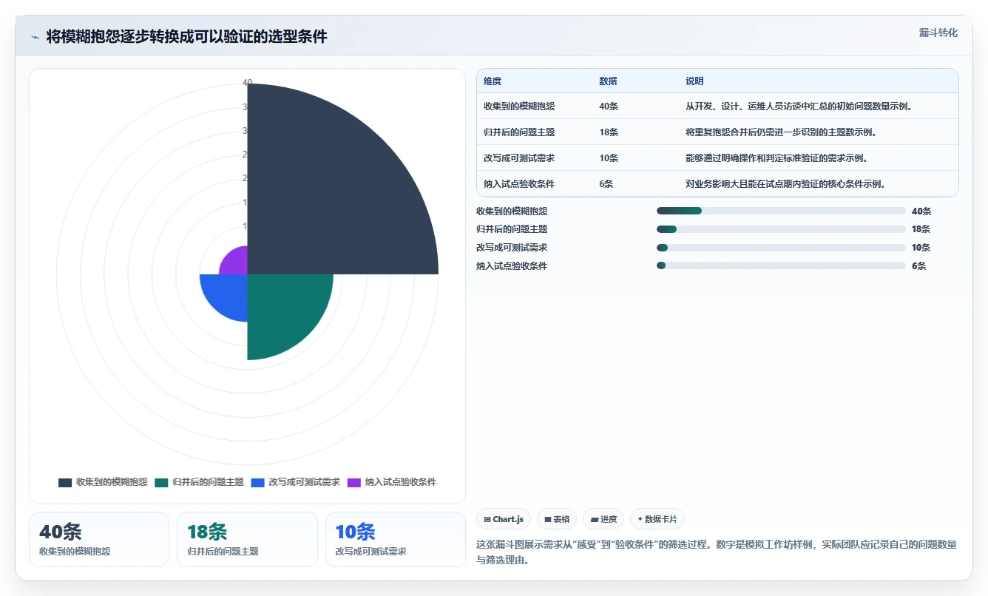Click the Chart.js tag chip

tap(504, 519)
